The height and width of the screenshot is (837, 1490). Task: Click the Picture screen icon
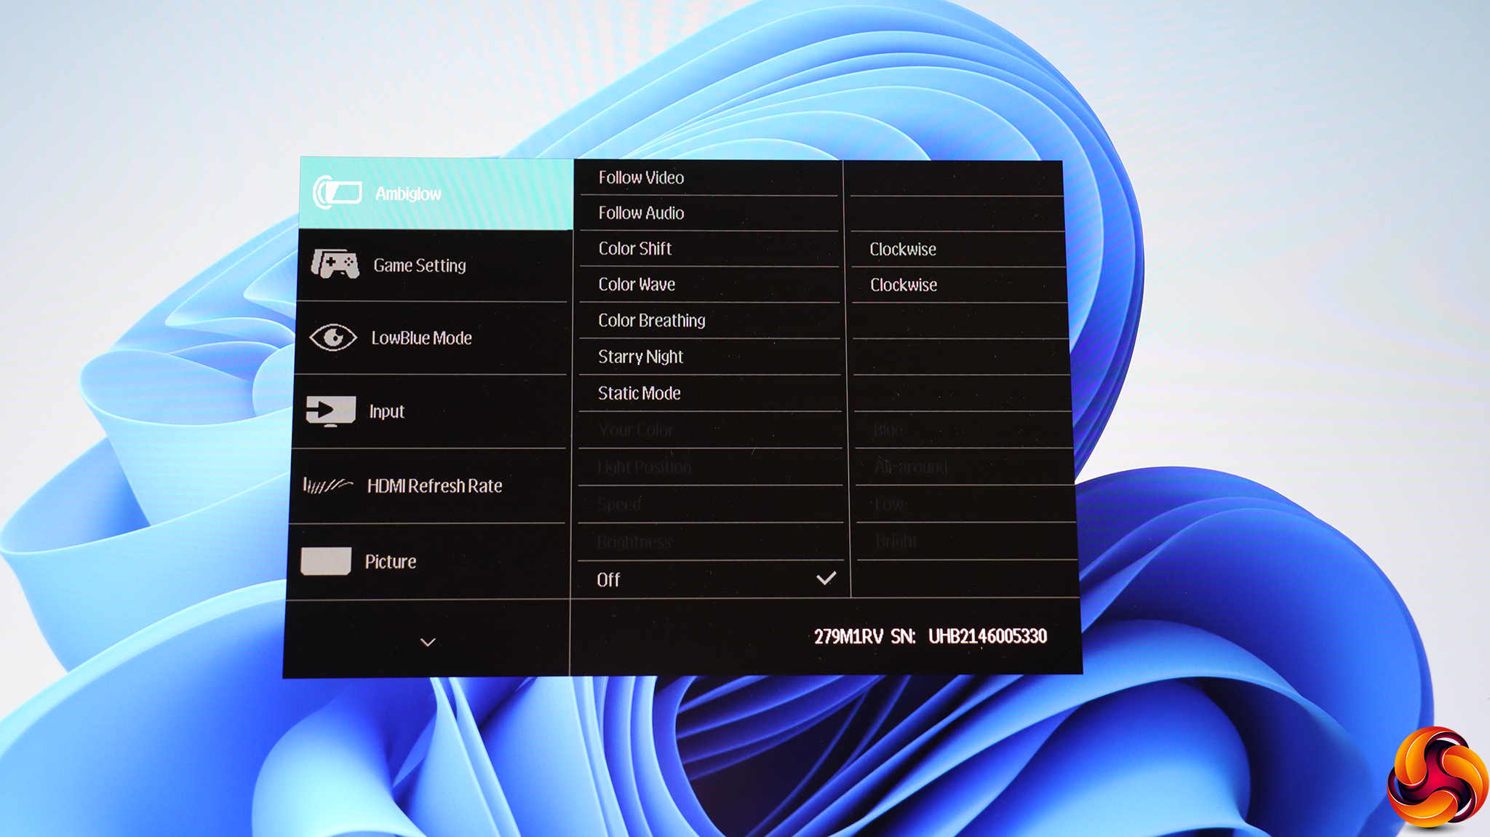(326, 561)
